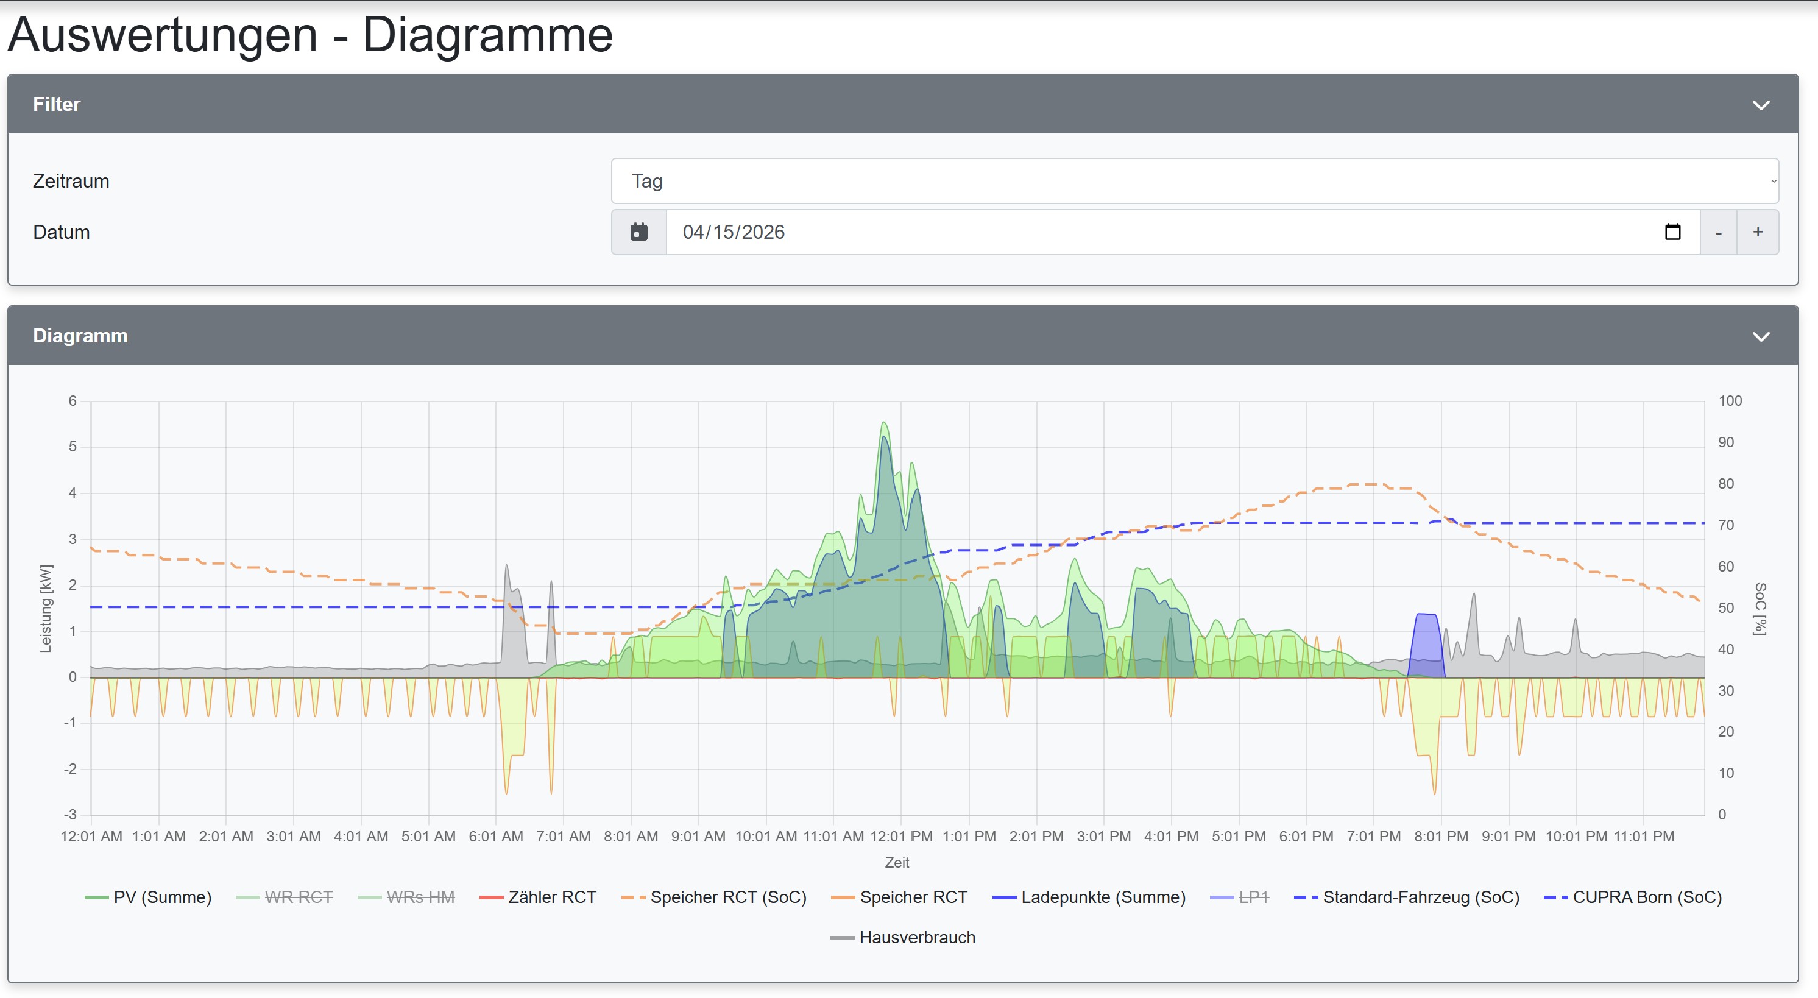Toggle Standard-Fahrzeug (SoC) legend item
The width and height of the screenshot is (1818, 998).
click(x=1420, y=897)
